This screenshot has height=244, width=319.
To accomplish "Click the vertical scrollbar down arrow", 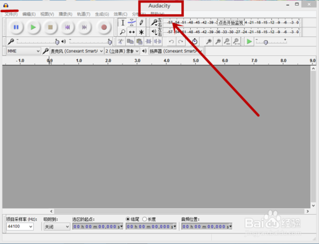I will [313, 206].
